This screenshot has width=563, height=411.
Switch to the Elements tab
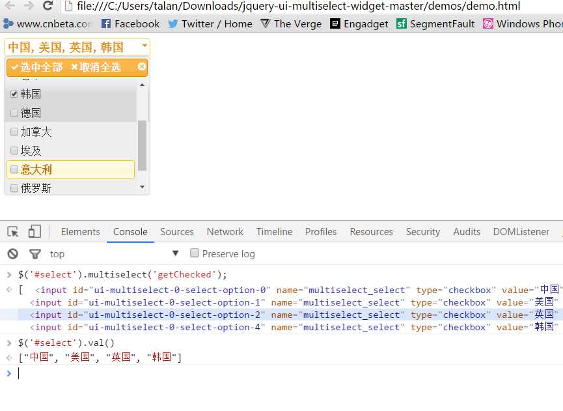click(81, 232)
